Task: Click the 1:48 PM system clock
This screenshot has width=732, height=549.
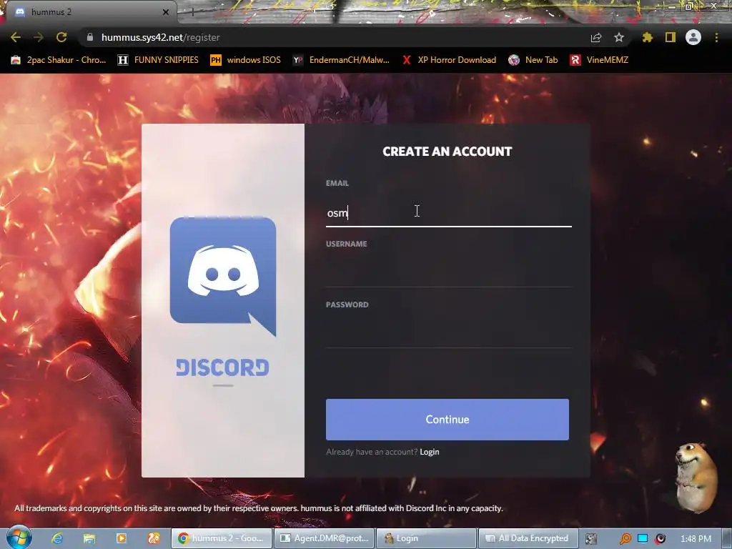Action: click(696, 539)
